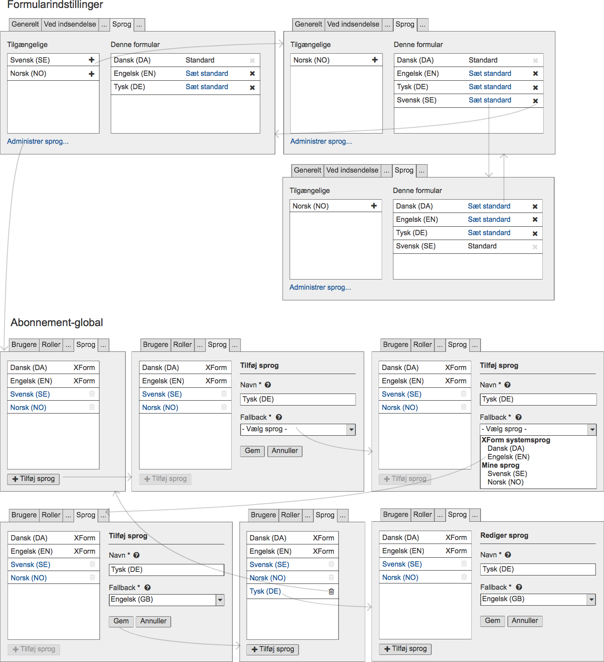Click Sæt standard link for Svensk (SE)
Viewport: 604px width, 662px height.
tap(490, 100)
